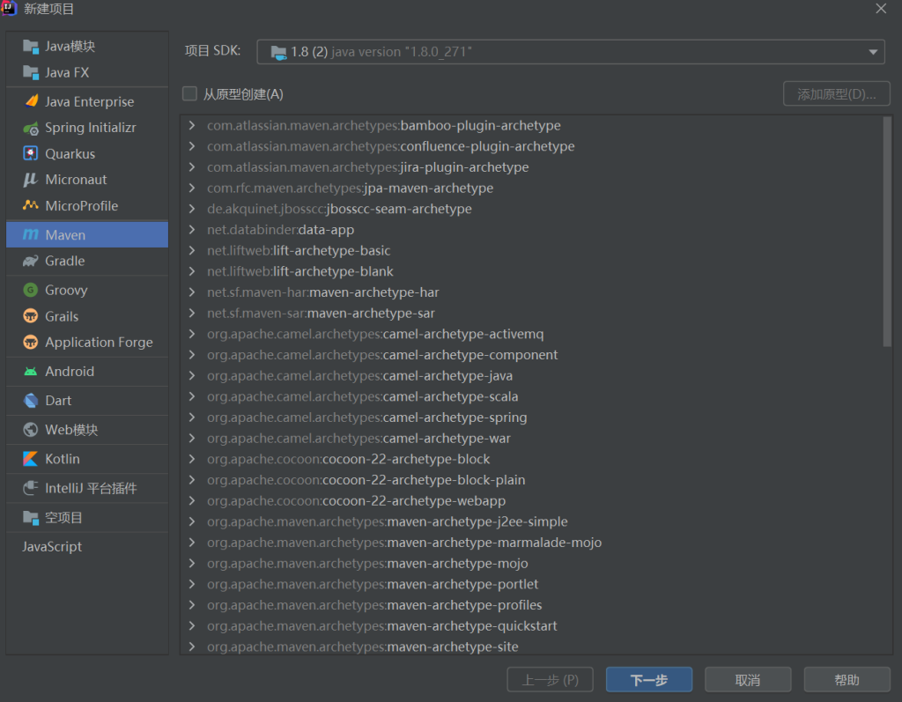The width and height of the screenshot is (902, 702).
Task: Select the JavaScript project category
Action: (52, 547)
